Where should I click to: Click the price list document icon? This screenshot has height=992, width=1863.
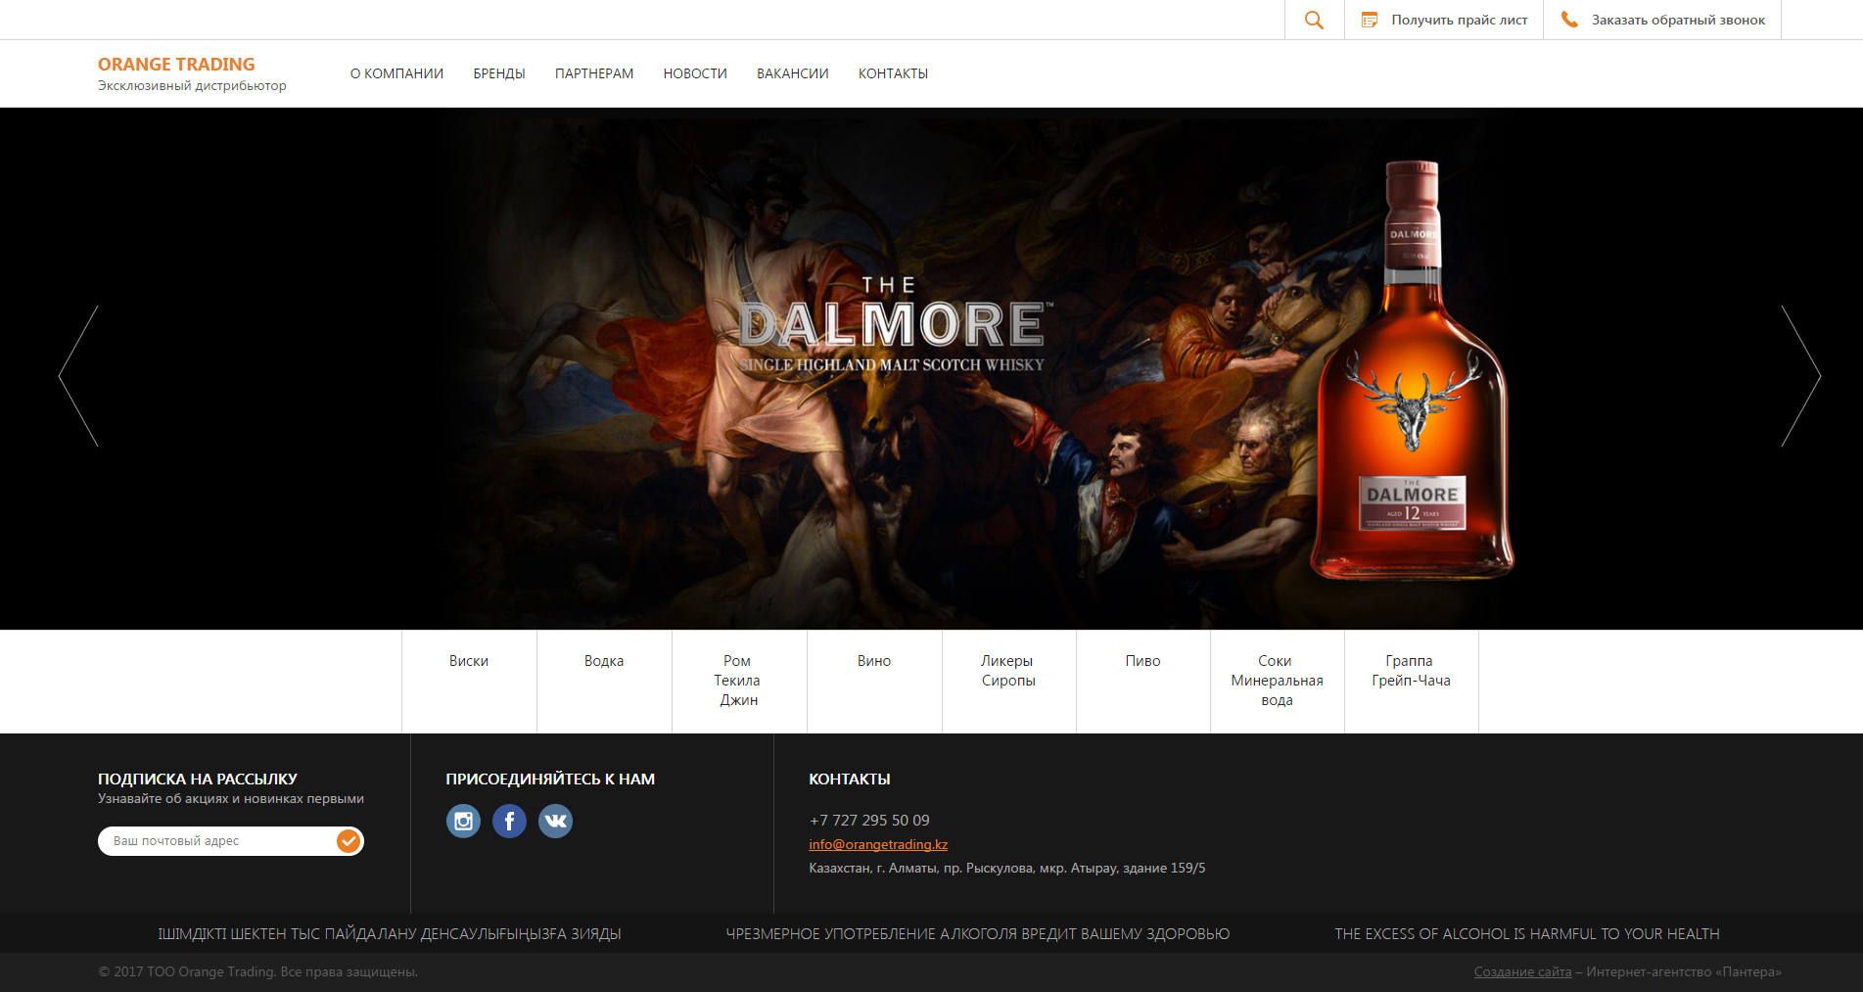coord(1370,20)
